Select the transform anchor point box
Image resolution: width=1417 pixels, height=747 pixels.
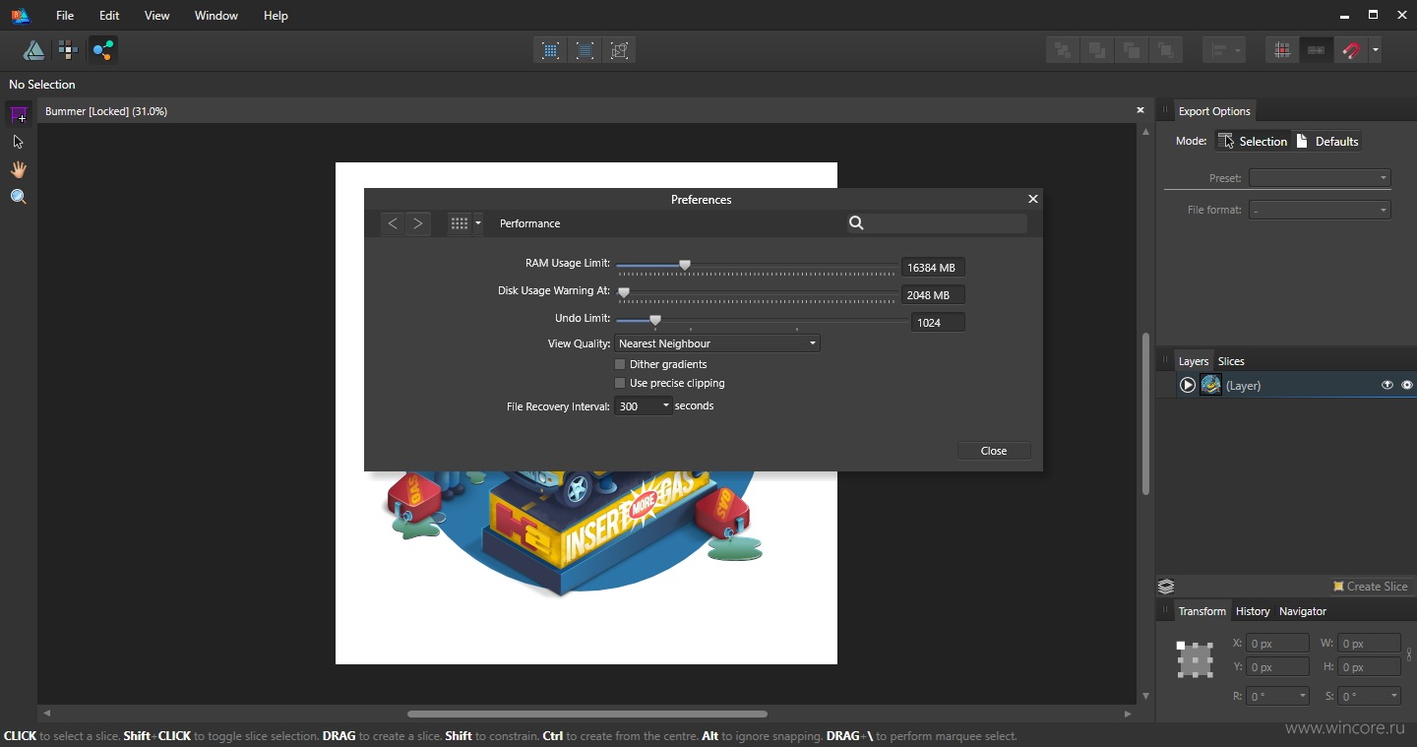[1195, 658]
